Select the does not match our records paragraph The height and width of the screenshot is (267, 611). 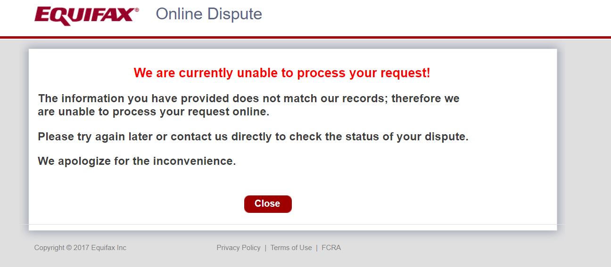[x=248, y=105]
